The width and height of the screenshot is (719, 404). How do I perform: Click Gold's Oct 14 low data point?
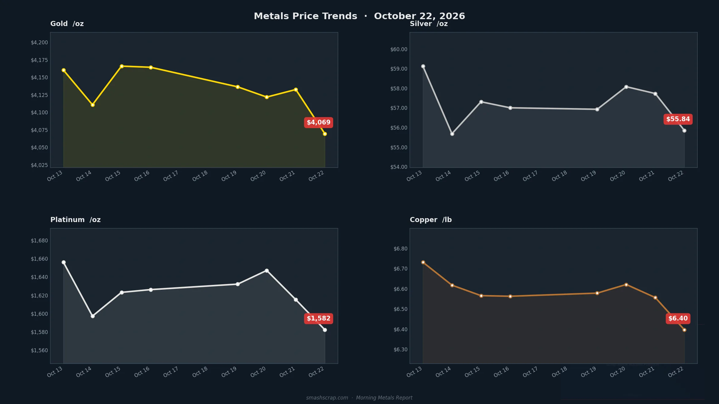[93, 105]
